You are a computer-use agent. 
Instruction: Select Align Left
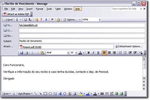click(x=105, y=53)
